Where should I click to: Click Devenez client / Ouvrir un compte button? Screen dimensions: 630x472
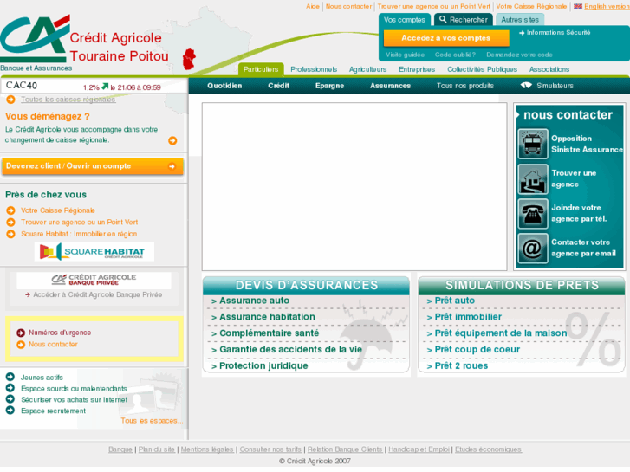click(x=93, y=166)
